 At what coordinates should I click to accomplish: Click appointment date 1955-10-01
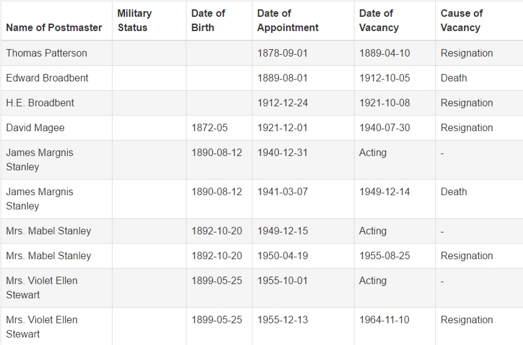[282, 281]
